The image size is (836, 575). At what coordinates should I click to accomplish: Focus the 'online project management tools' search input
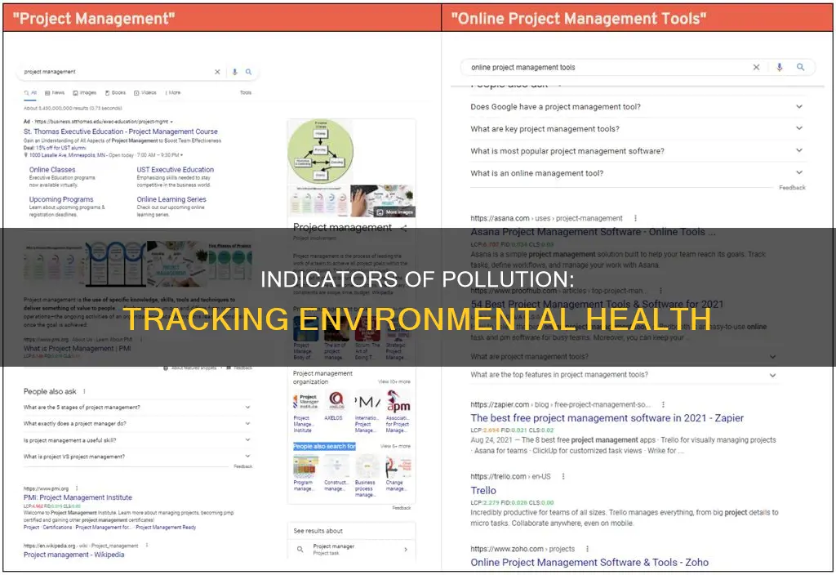607,67
